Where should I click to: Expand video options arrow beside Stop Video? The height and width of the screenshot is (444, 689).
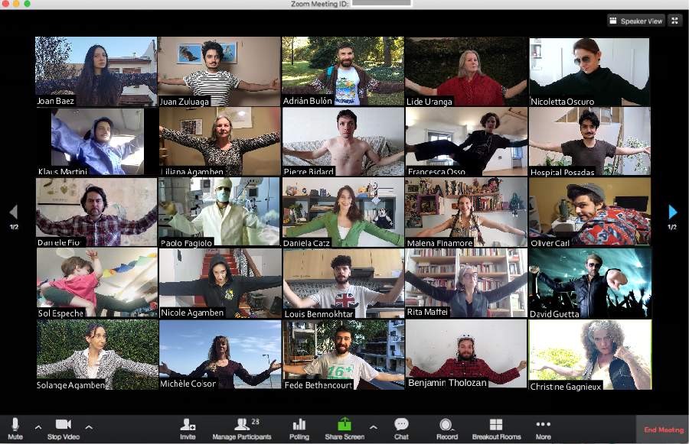pos(89,426)
